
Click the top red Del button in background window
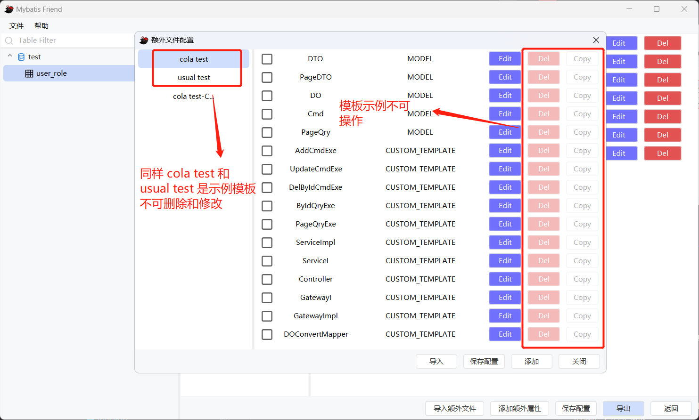point(663,43)
